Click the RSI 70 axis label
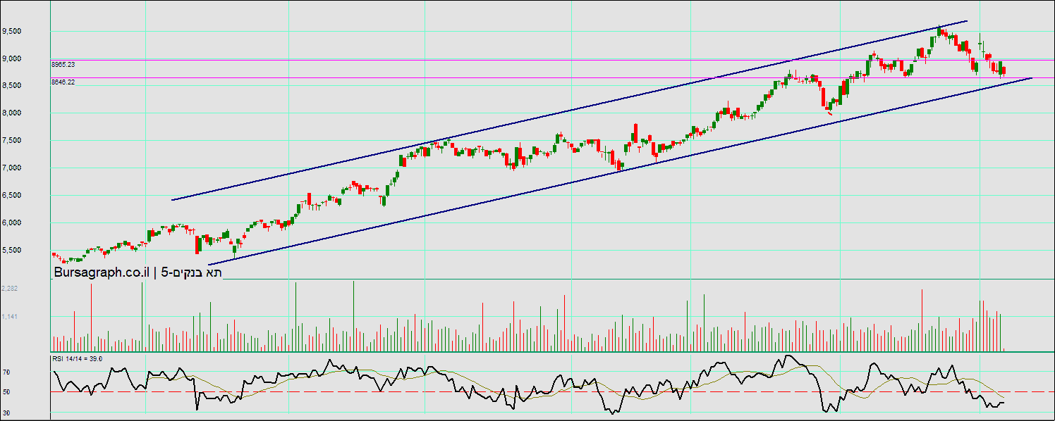The image size is (1055, 421). tap(6, 372)
